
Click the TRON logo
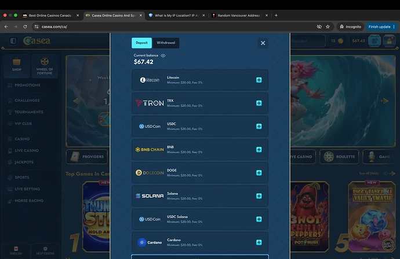point(150,103)
